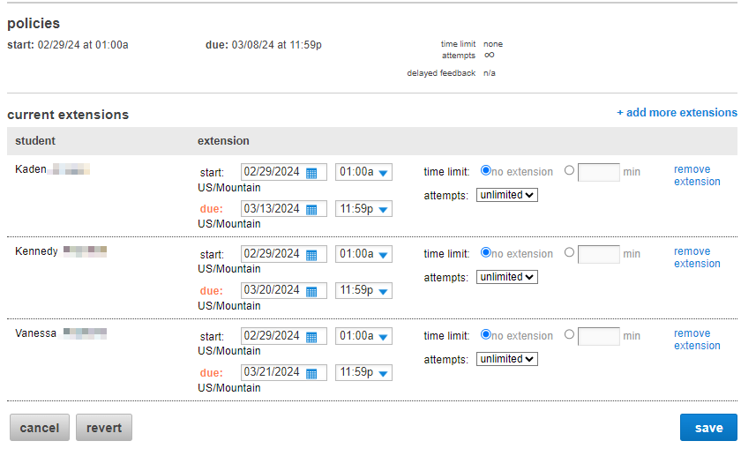Select minutes time limit radio for Vanessa

point(569,334)
